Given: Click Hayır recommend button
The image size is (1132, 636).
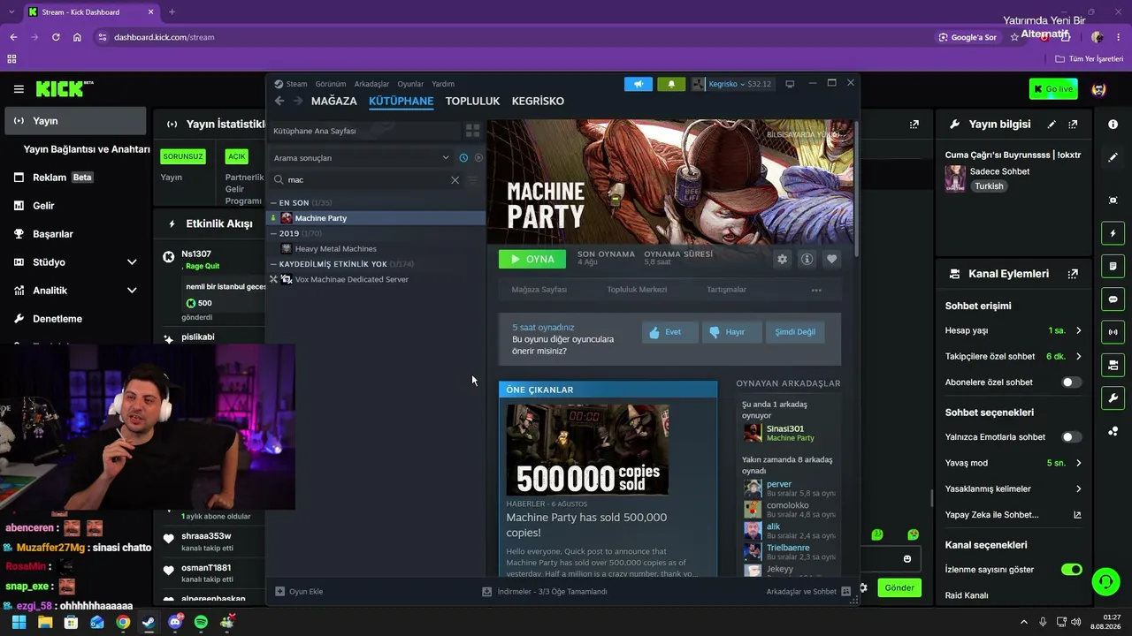Looking at the screenshot, I should [731, 332].
